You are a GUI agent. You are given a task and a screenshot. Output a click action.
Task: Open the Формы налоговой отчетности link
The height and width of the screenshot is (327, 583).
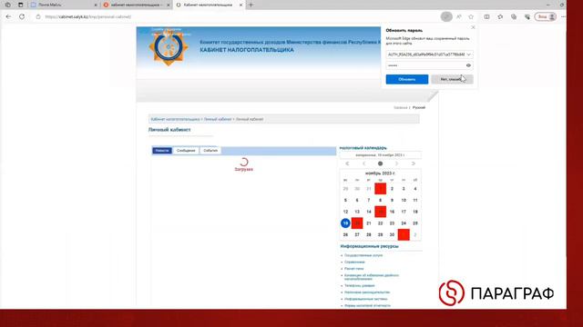pos(367,305)
